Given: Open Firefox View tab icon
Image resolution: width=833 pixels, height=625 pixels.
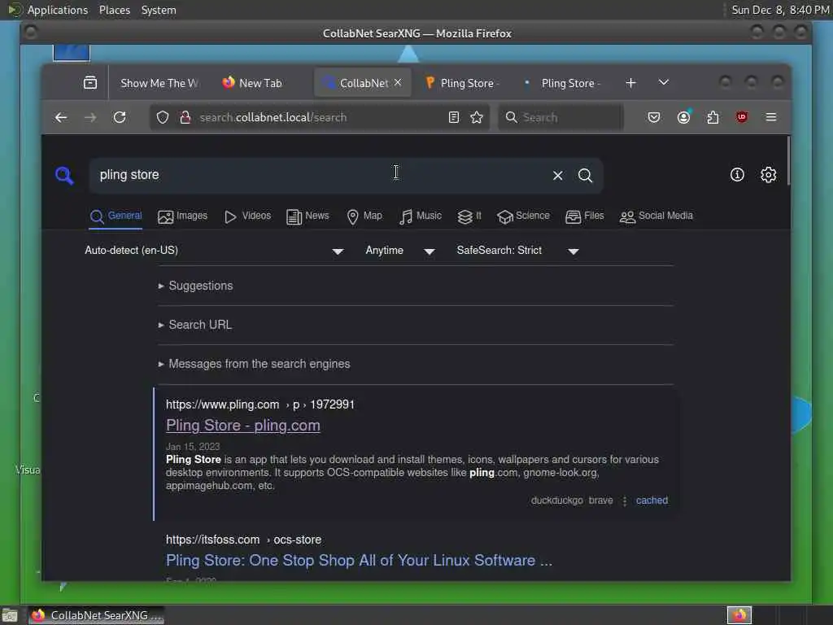Looking at the screenshot, I should point(90,83).
